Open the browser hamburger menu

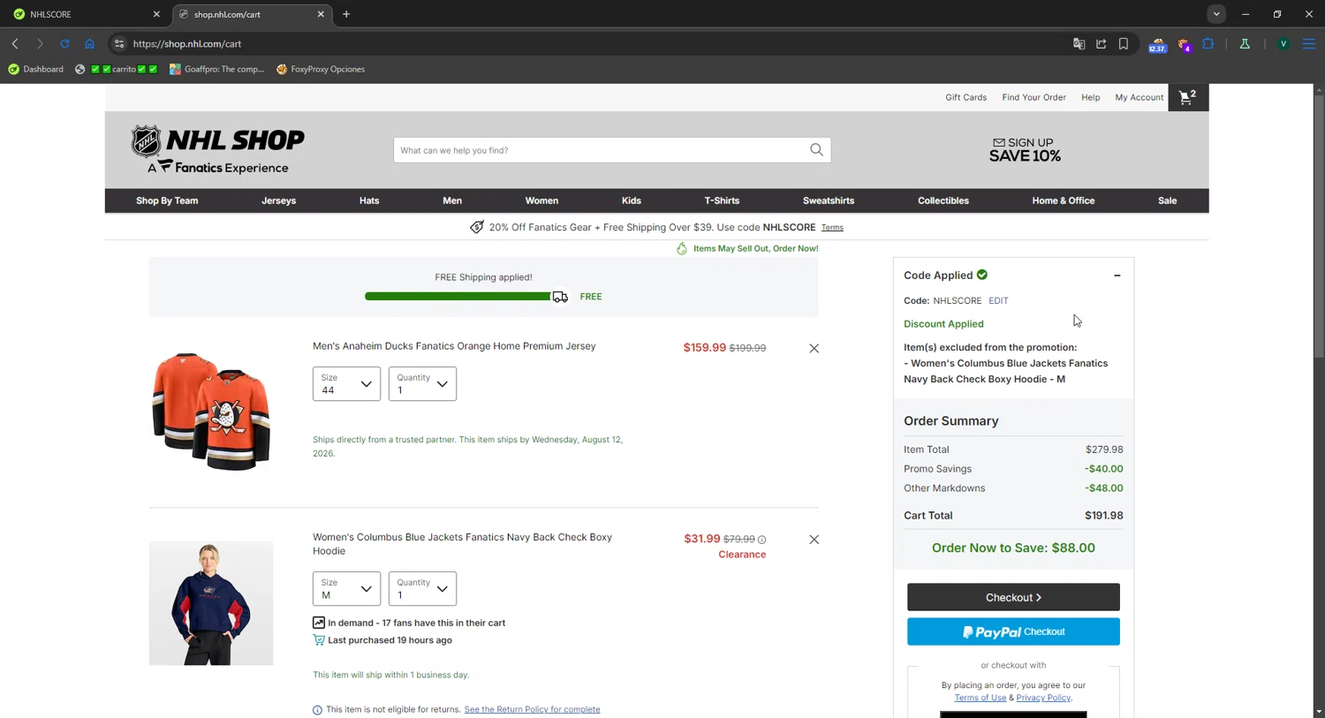pyautogui.click(x=1309, y=43)
